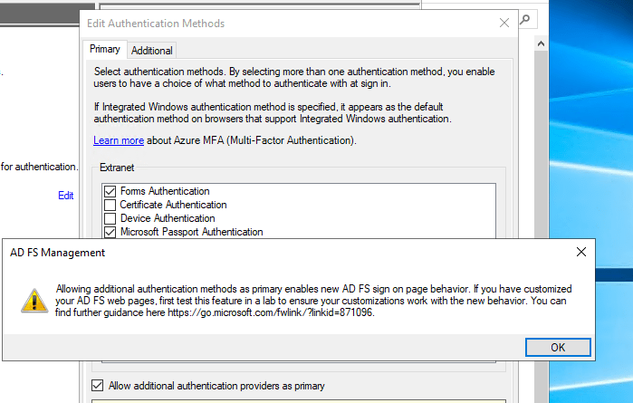This screenshot has width=633, height=403.
Task: Click the Edit Authentication Methods title text
Action: [x=156, y=24]
